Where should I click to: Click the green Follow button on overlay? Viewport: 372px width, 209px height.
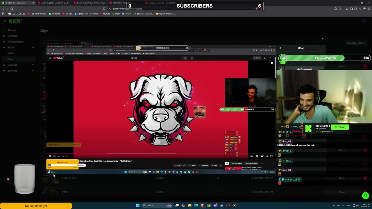click(x=340, y=127)
